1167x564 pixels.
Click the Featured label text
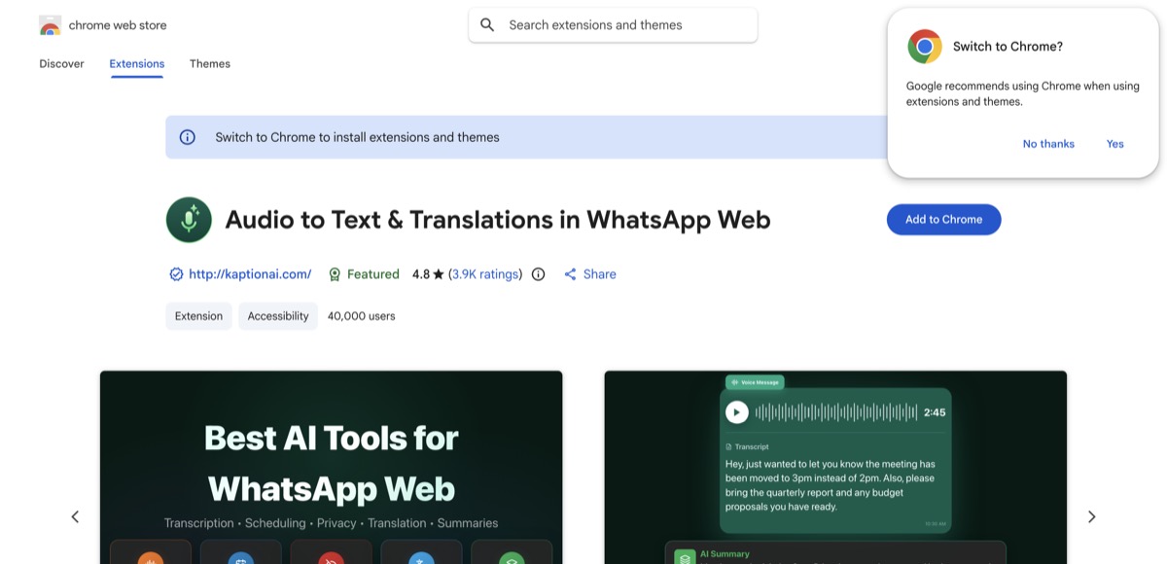(373, 274)
